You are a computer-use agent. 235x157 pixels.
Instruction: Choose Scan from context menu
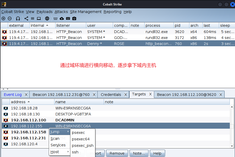point(60,139)
